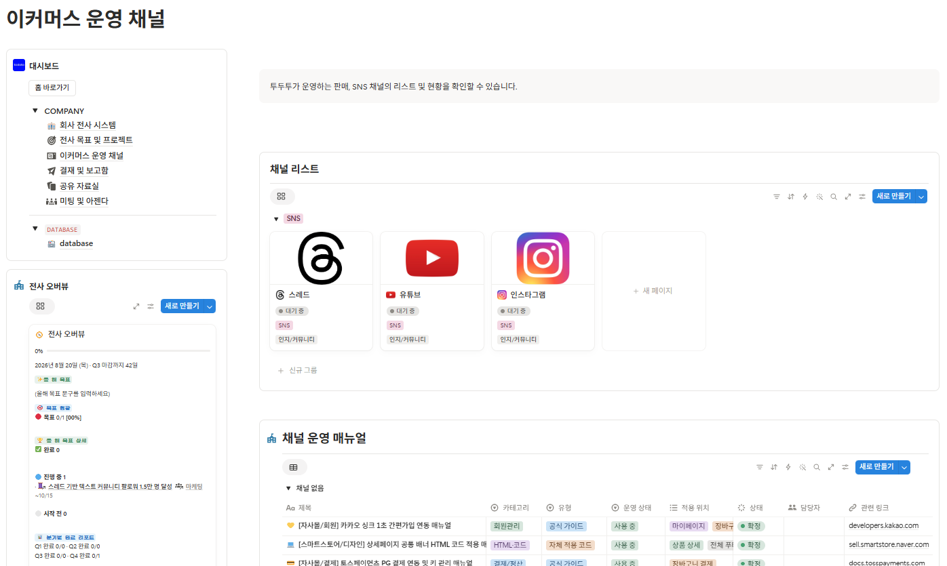The width and height of the screenshot is (947, 566).
Task: Click the lightning automation icon in 채널 리스트
Action: tap(805, 197)
